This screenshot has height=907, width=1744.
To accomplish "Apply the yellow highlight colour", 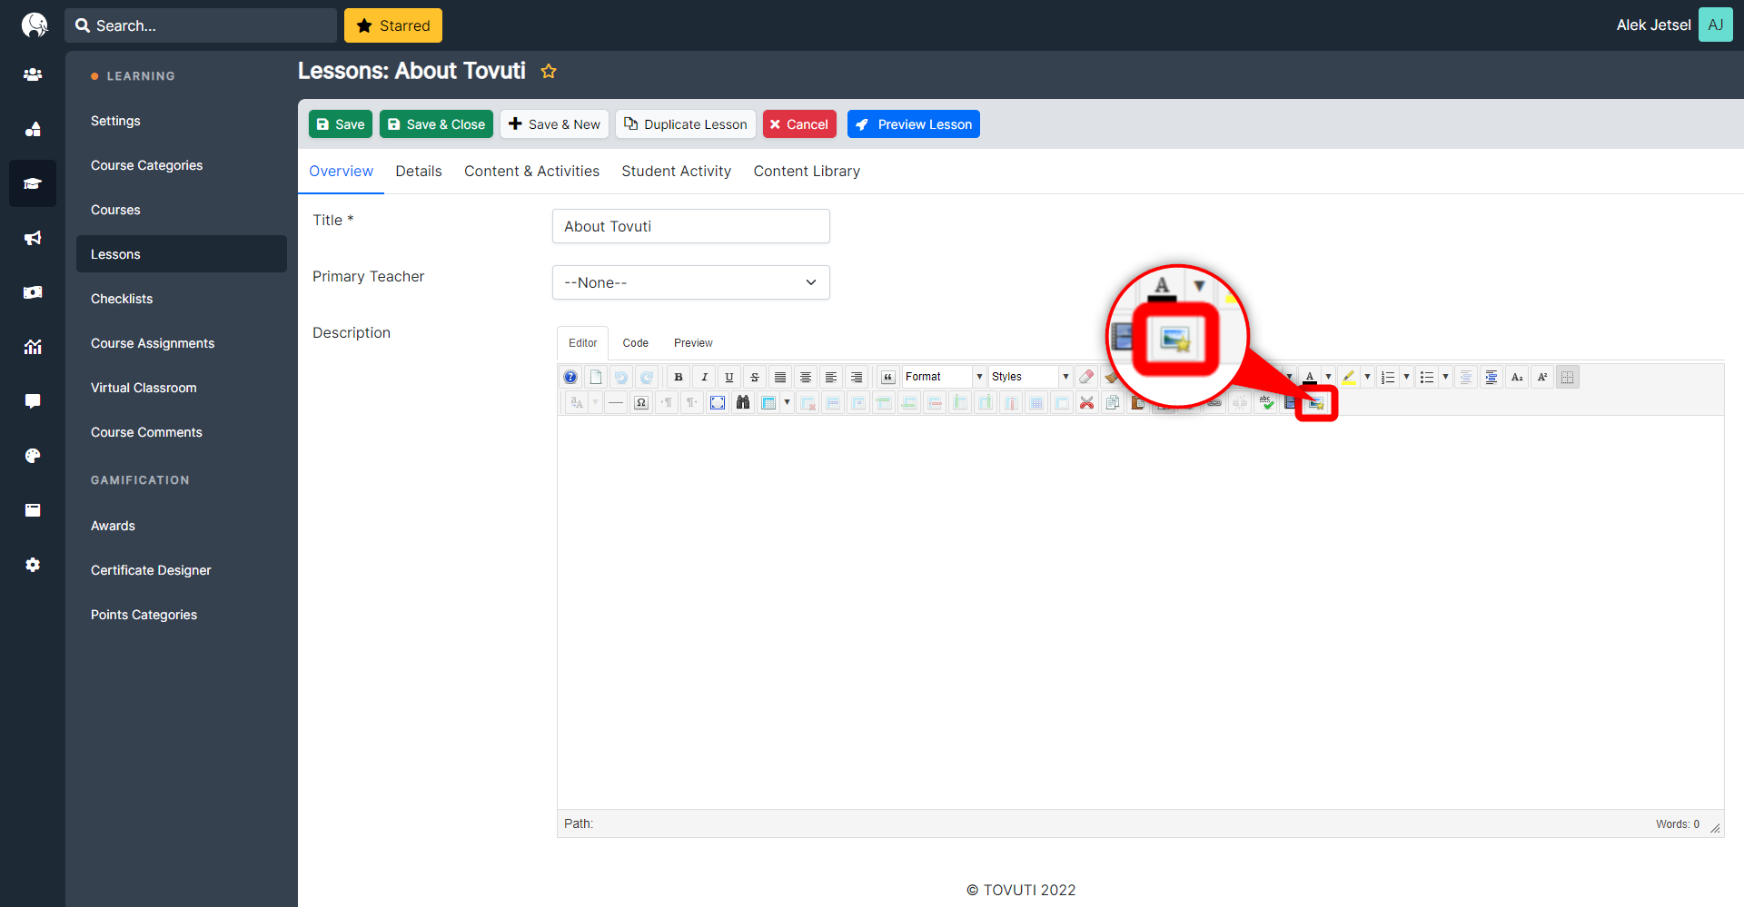I will 1349,377.
